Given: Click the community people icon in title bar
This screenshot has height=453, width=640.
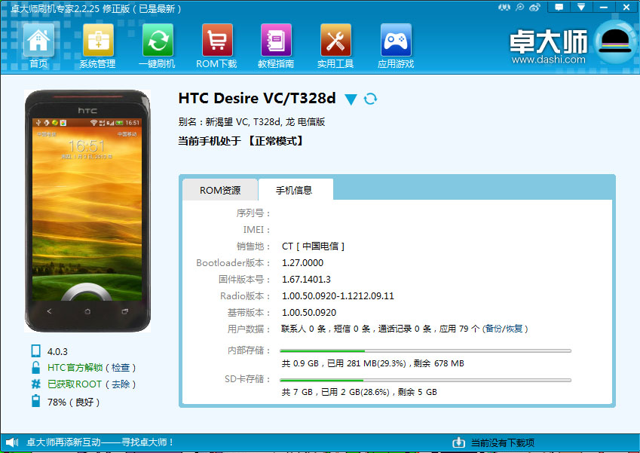Looking at the screenshot, I should click(x=504, y=7).
